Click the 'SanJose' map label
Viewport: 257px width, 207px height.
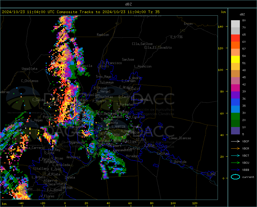click(x=128, y=60)
